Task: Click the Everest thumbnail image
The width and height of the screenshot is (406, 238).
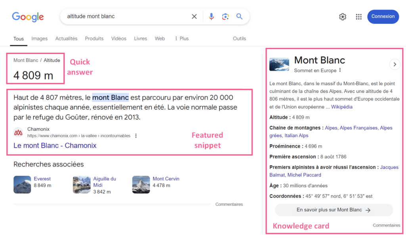Action: tap(22, 185)
